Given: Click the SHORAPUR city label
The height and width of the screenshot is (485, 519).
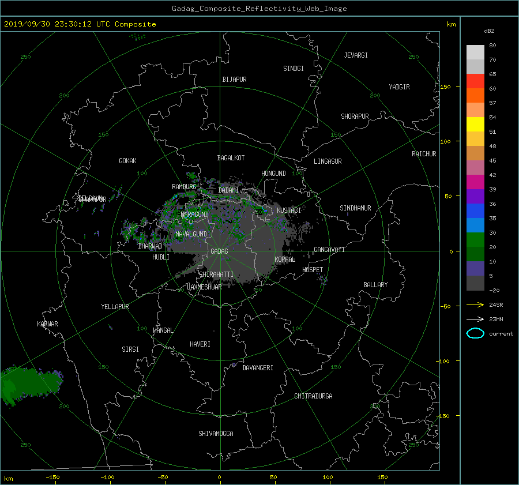Looking at the screenshot, I should pyautogui.click(x=355, y=116).
